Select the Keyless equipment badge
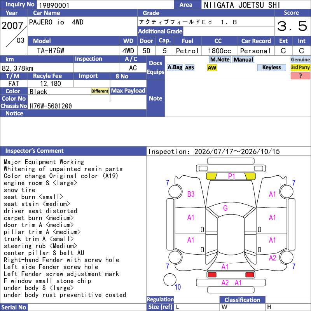The height and width of the screenshot is (311, 311). click(x=271, y=67)
